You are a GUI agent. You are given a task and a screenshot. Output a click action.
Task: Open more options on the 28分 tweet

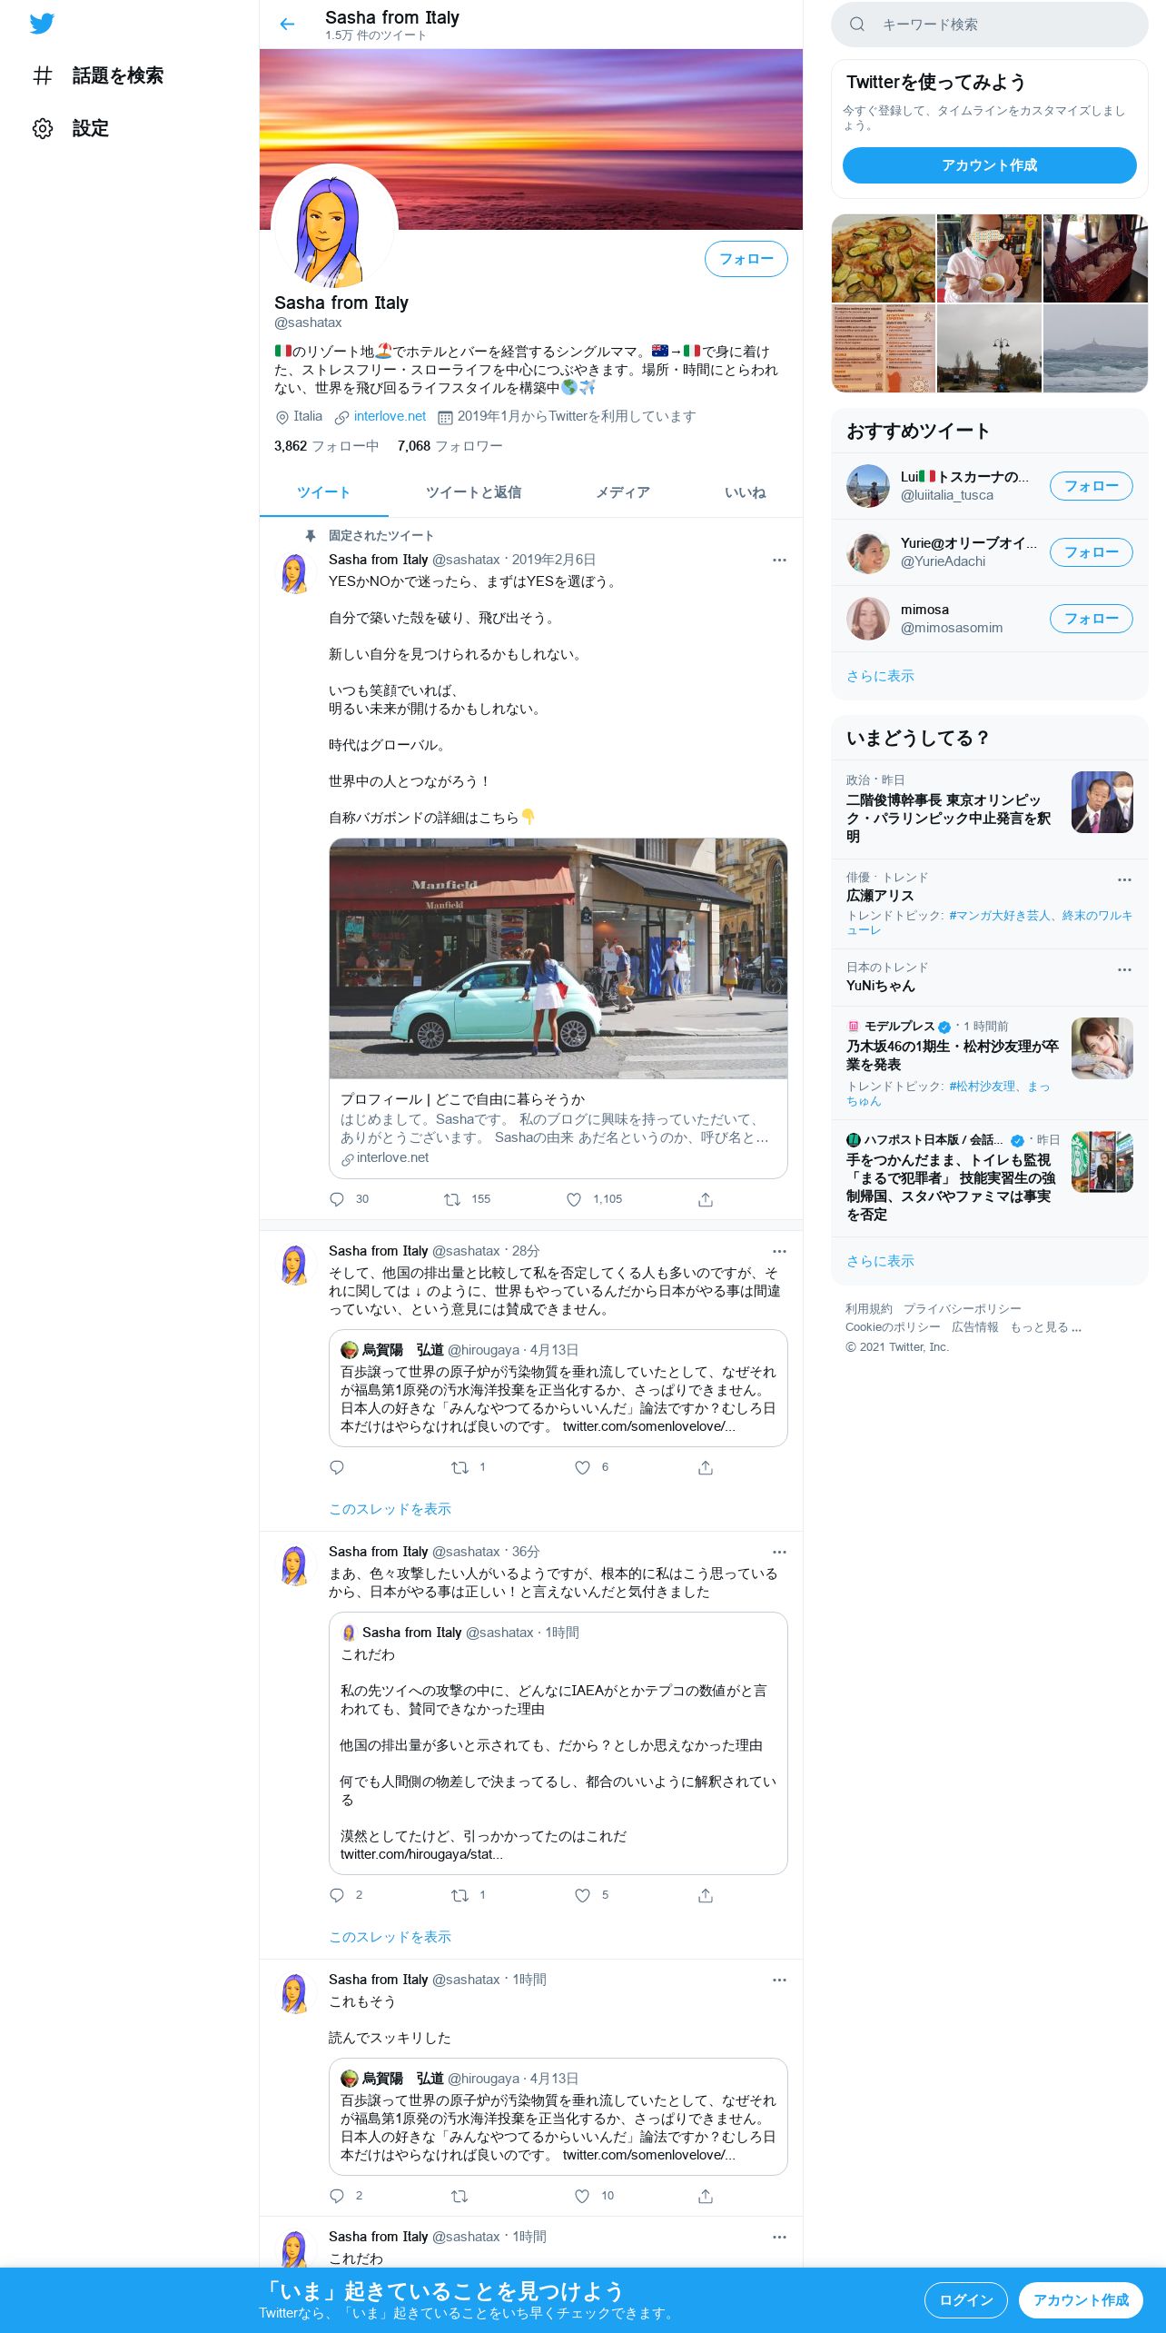pos(779,1251)
